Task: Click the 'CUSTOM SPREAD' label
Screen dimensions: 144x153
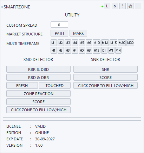Action: [22, 25]
